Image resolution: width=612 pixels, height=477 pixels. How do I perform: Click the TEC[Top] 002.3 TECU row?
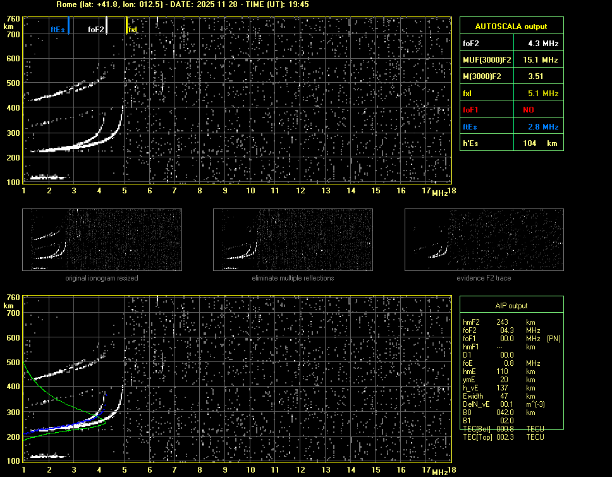pos(503,437)
